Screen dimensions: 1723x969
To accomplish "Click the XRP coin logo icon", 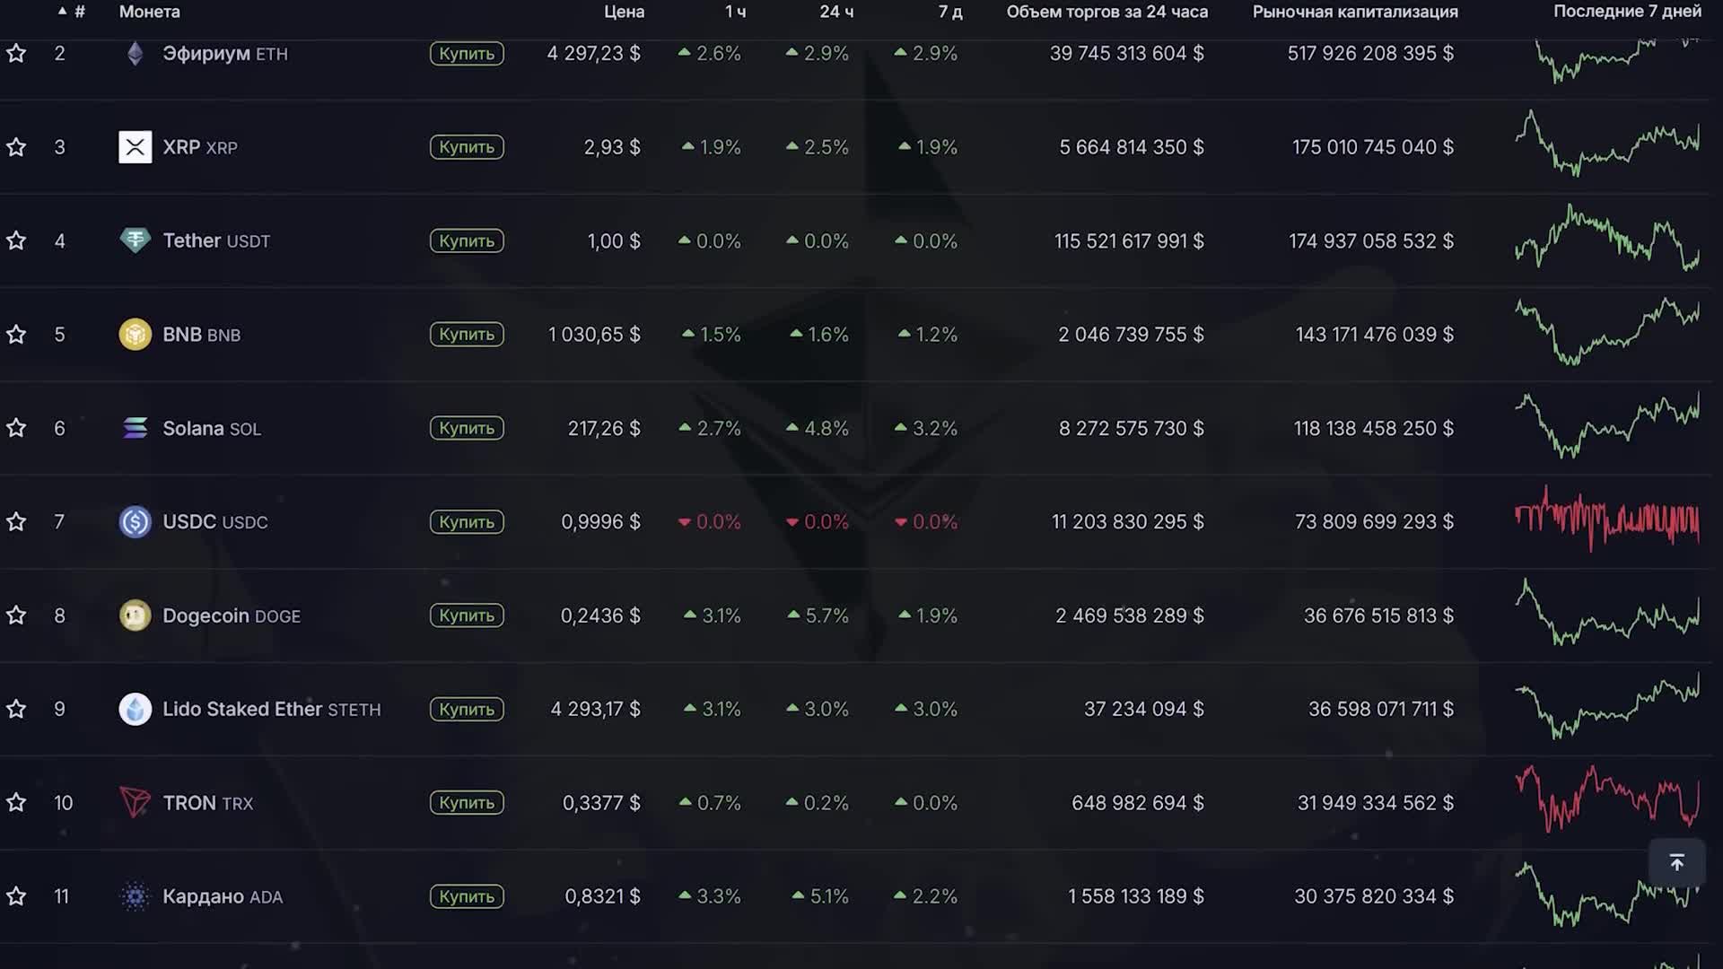I will [135, 147].
